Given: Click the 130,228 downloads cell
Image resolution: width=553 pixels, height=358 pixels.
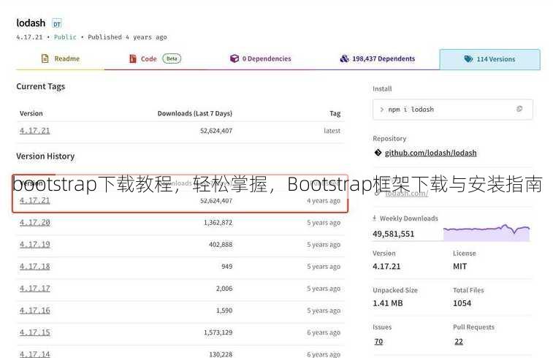Looking at the screenshot, I should pyautogui.click(x=221, y=354).
